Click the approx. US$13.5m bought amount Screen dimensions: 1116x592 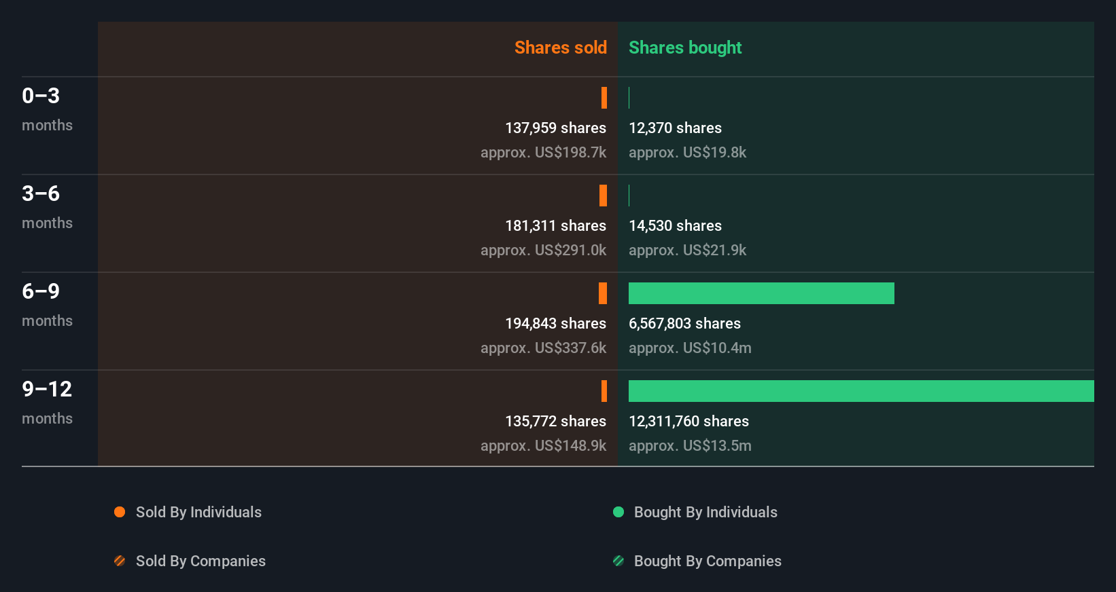tap(690, 445)
